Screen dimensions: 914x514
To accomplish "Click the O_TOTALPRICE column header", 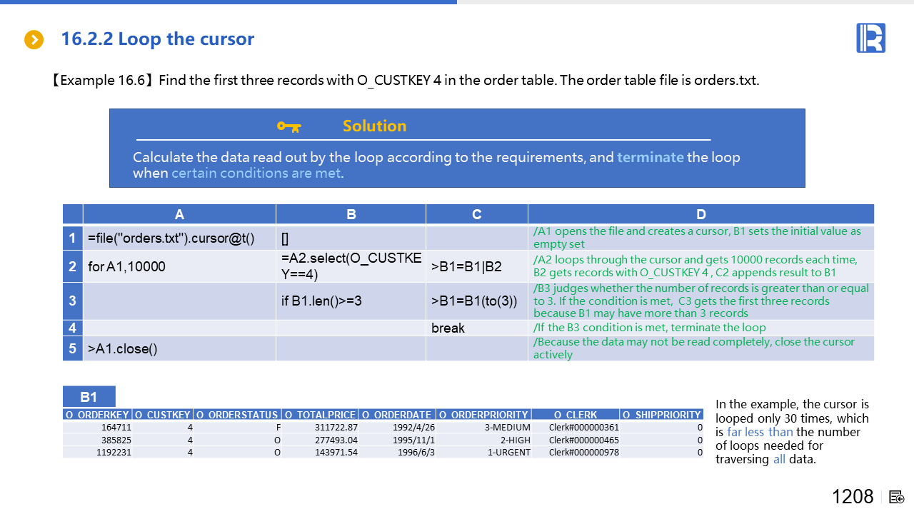I will point(319,415).
